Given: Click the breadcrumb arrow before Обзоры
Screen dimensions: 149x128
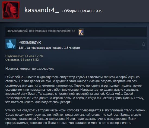Looking at the screenshot, I should coord(62,11).
